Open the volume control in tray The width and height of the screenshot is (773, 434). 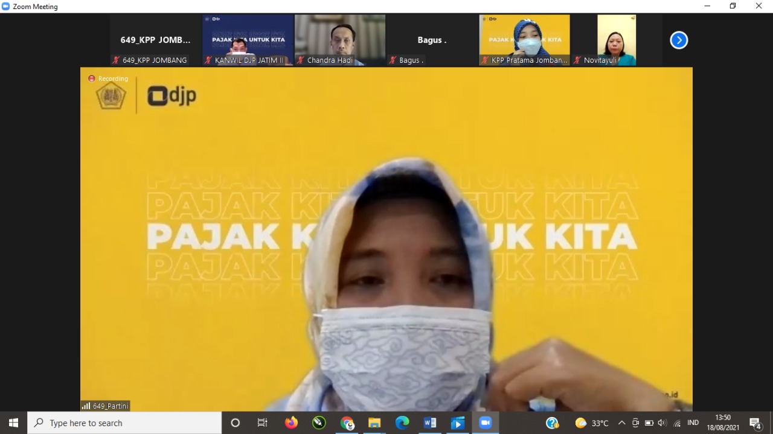[662, 423]
